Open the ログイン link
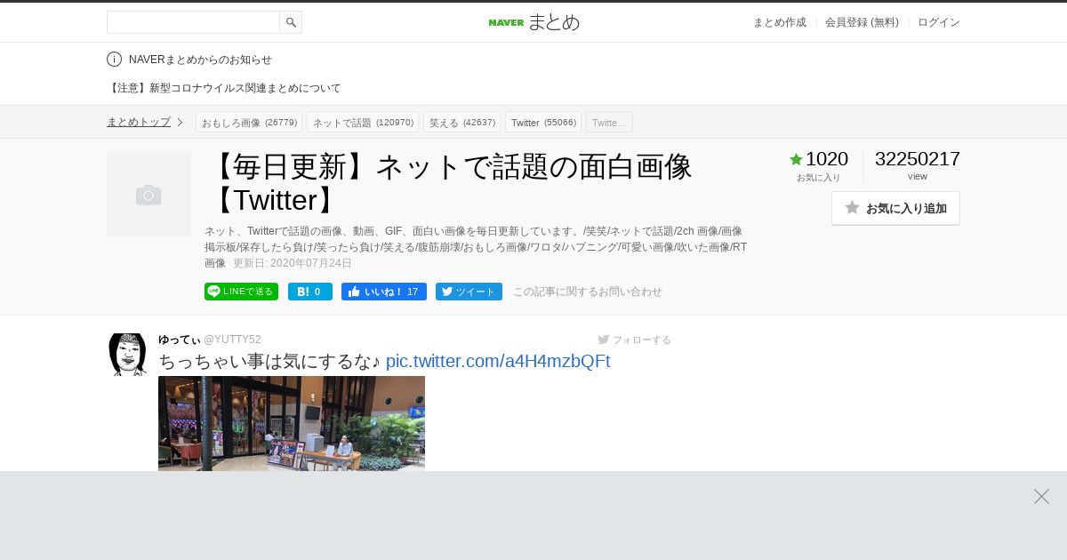 point(939,22)
